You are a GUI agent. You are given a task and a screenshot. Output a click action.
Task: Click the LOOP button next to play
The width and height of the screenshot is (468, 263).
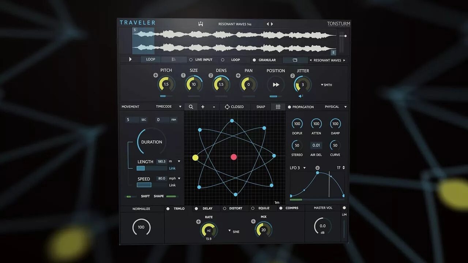click(151, 60)
